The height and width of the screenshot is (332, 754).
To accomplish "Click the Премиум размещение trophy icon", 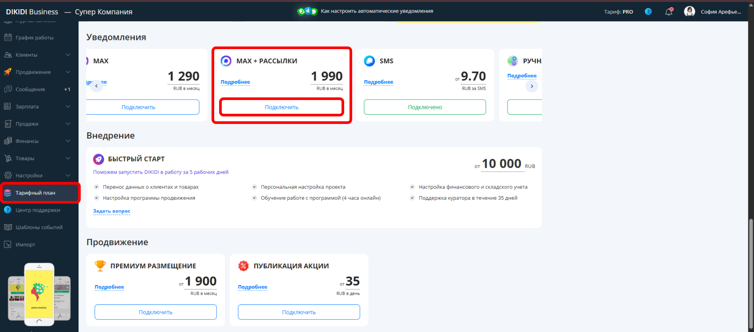I will [x=100, y=266].
